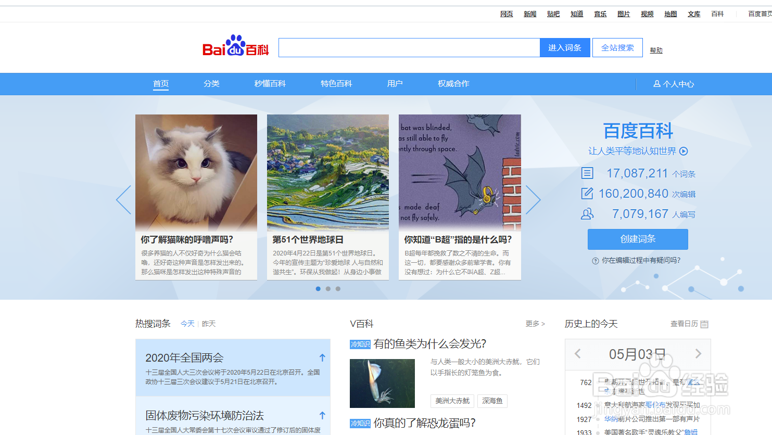This screenshot has height=435, width=772.
Task: Click 冷知识 tag before 你真的了解恐龙蛋吗
Action: [x=360, y=424]
